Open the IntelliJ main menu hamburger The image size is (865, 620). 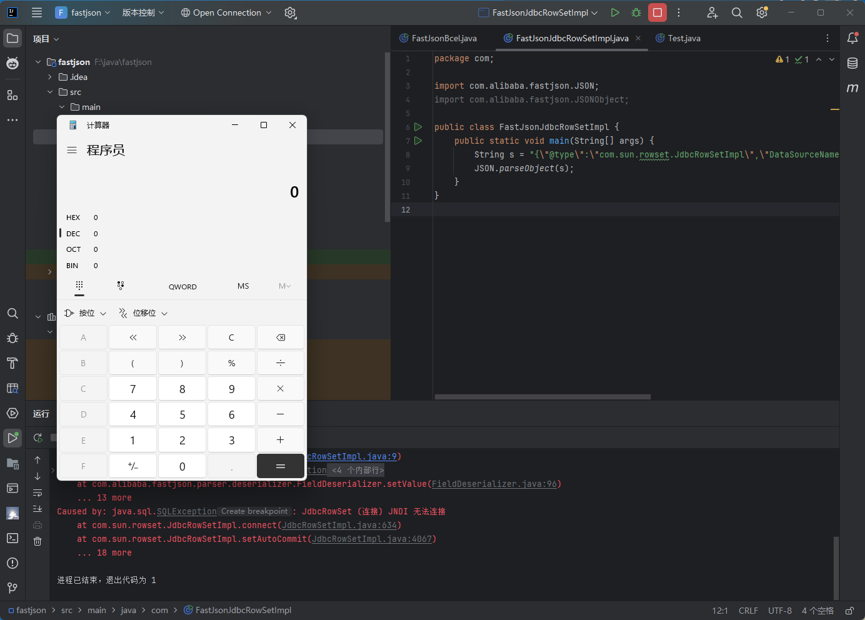coord(37,12)
